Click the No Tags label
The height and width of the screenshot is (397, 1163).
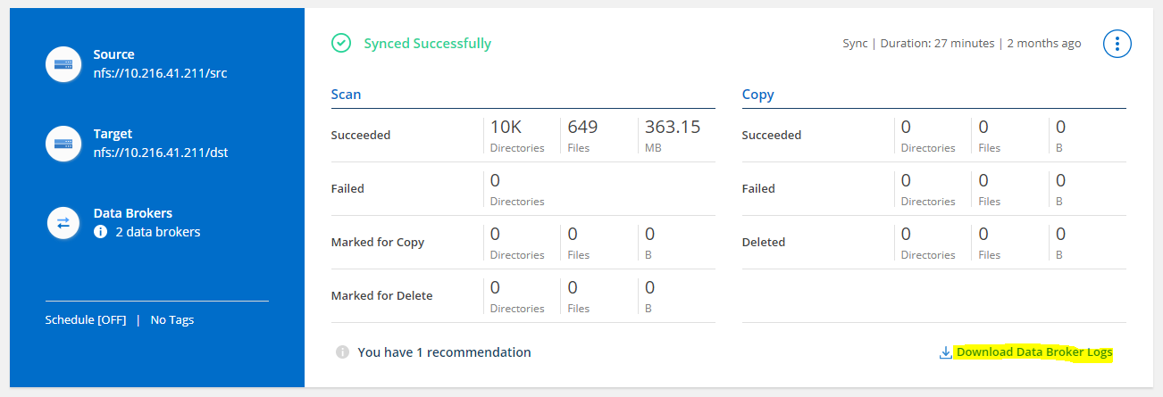(172, 319)
